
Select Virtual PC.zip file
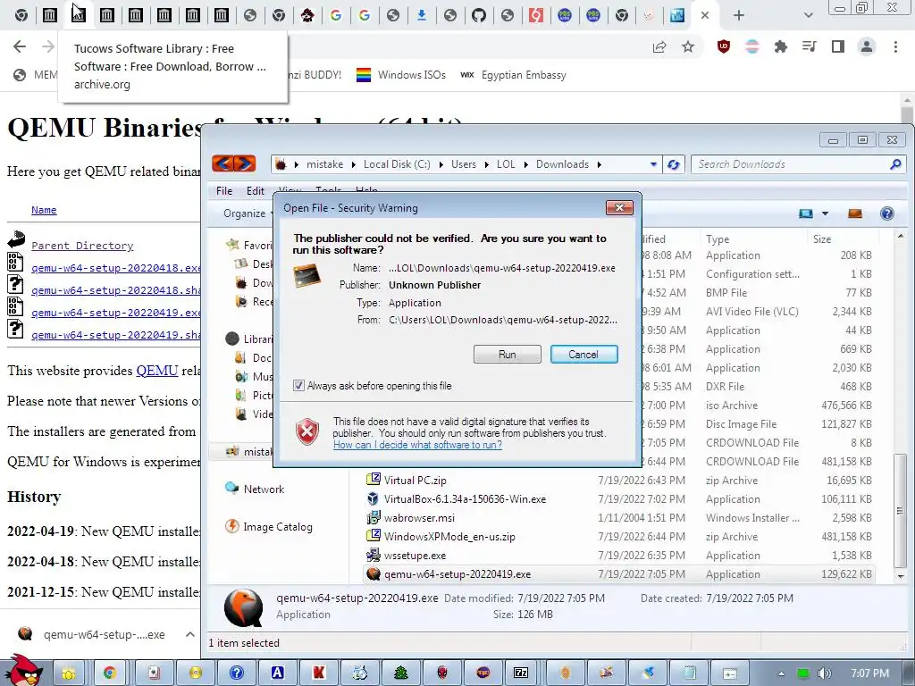point(415,480)
